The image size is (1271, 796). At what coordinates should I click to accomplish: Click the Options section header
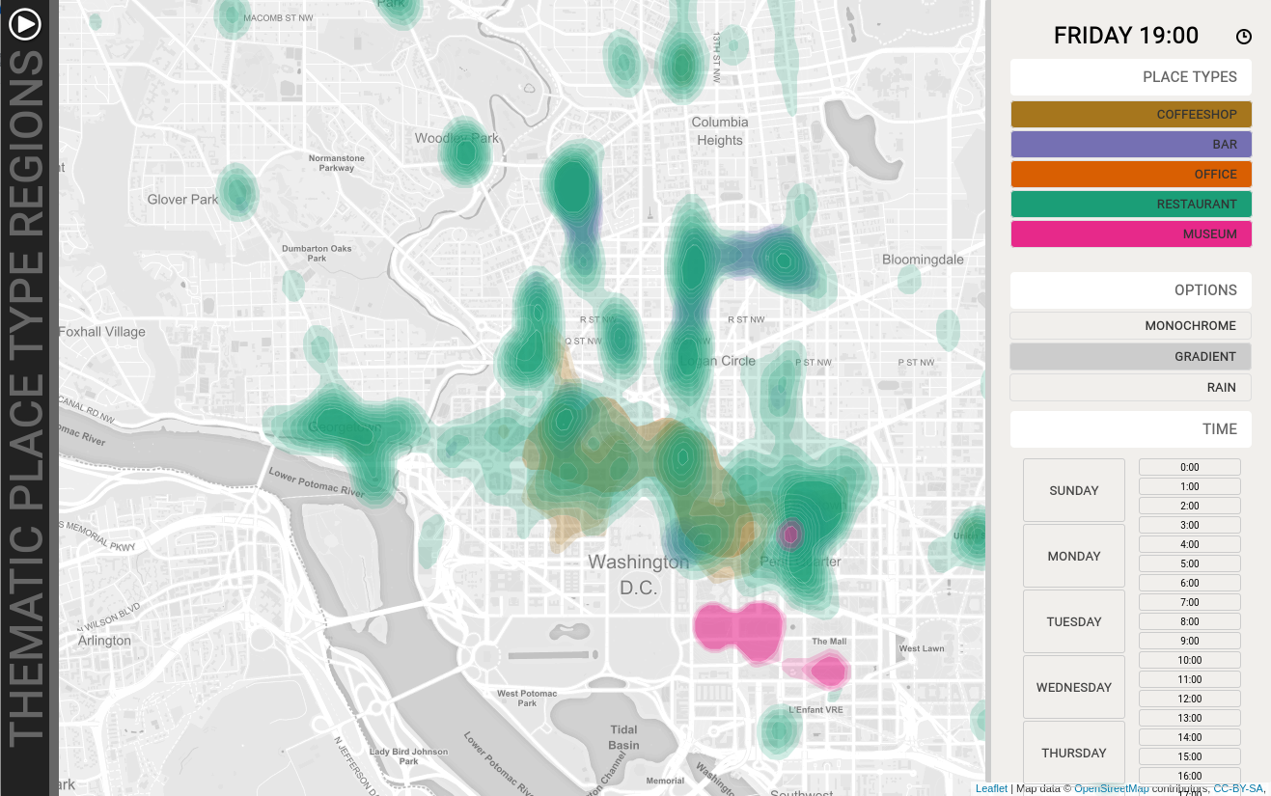(x=1131, y=289)
